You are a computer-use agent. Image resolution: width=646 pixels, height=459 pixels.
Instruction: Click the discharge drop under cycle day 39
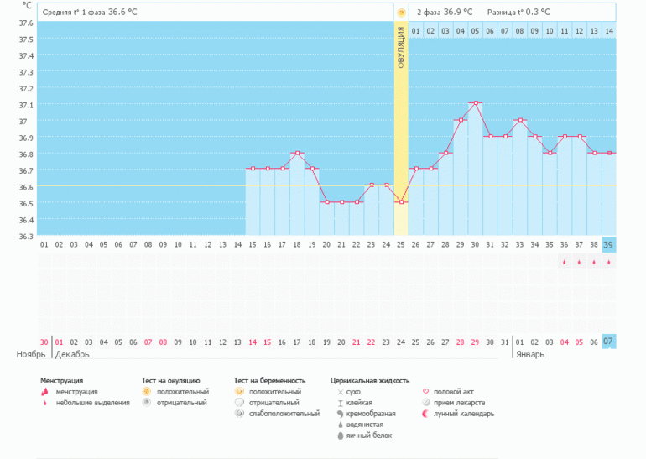[608, 262]
